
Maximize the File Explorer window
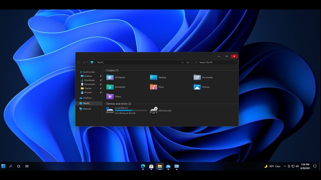click(x=227, y=56)
